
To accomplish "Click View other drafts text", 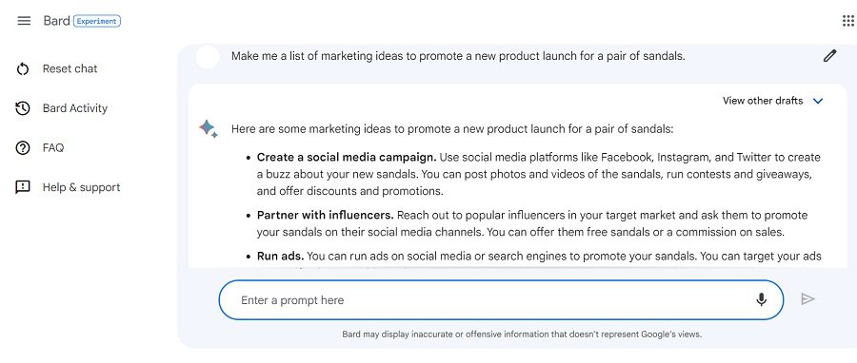I will pos(763,101).
